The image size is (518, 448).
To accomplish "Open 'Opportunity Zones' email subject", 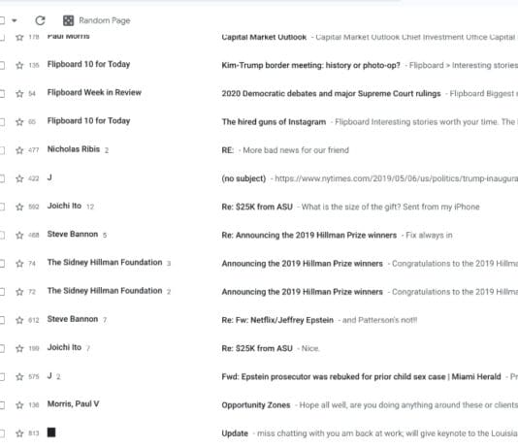I will 256,405.
